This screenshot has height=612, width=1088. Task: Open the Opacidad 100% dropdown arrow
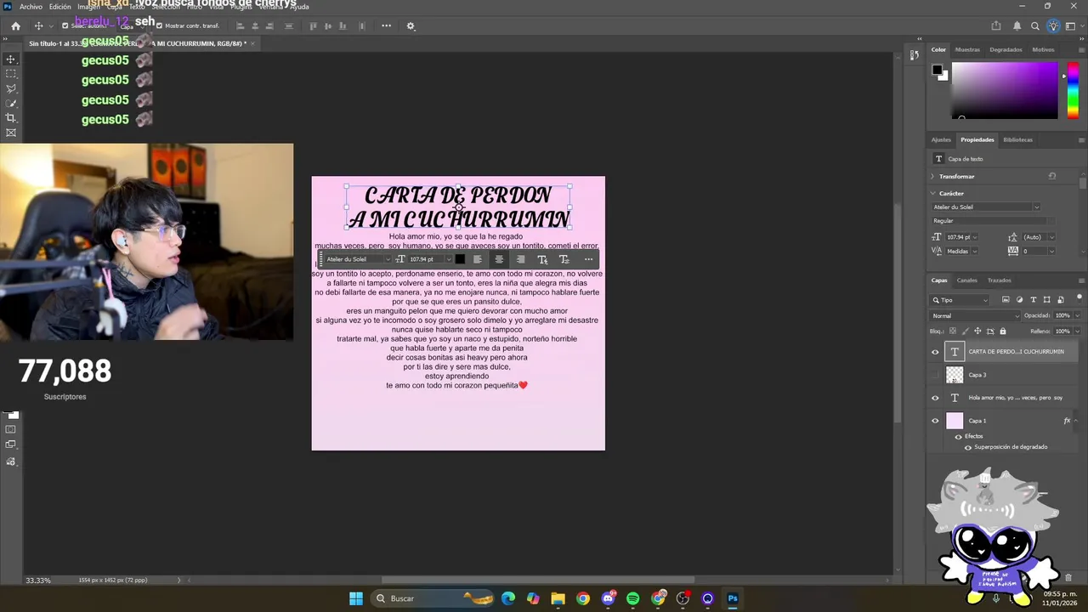[1077, 315]
